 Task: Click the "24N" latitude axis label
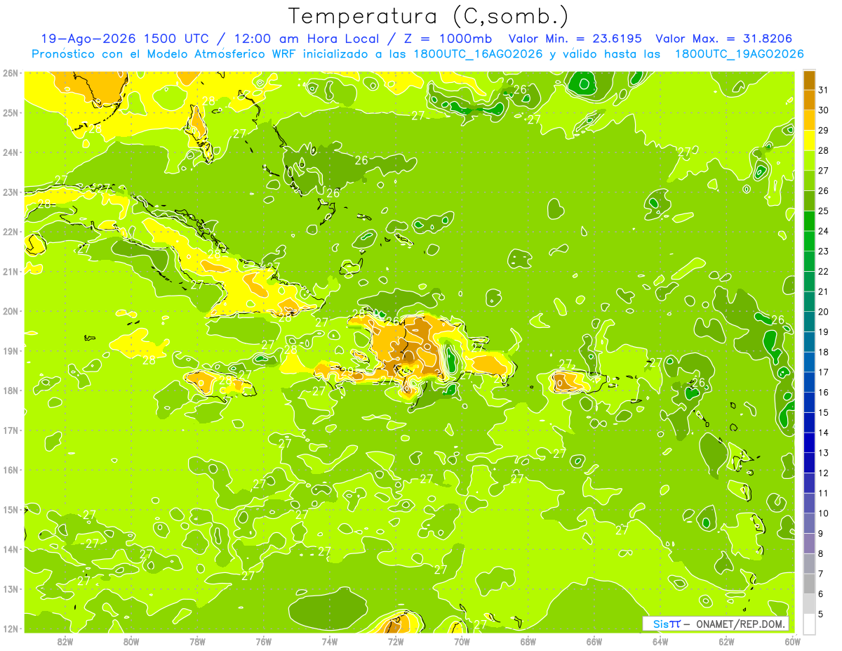[x=11, y=152]
